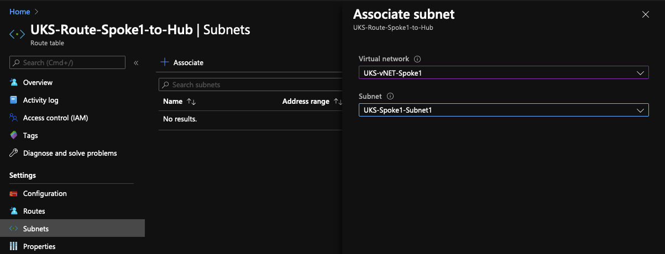Focus the Search (Cmd+/) menu field
This screenshot has height=254, width=665.
(x=67, y=62)
